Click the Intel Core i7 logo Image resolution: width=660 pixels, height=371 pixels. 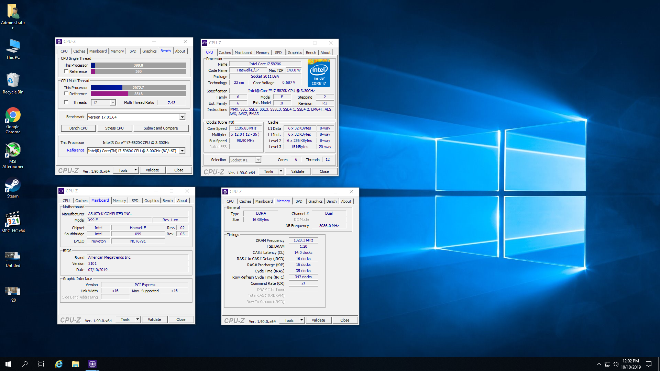(319, 73)
